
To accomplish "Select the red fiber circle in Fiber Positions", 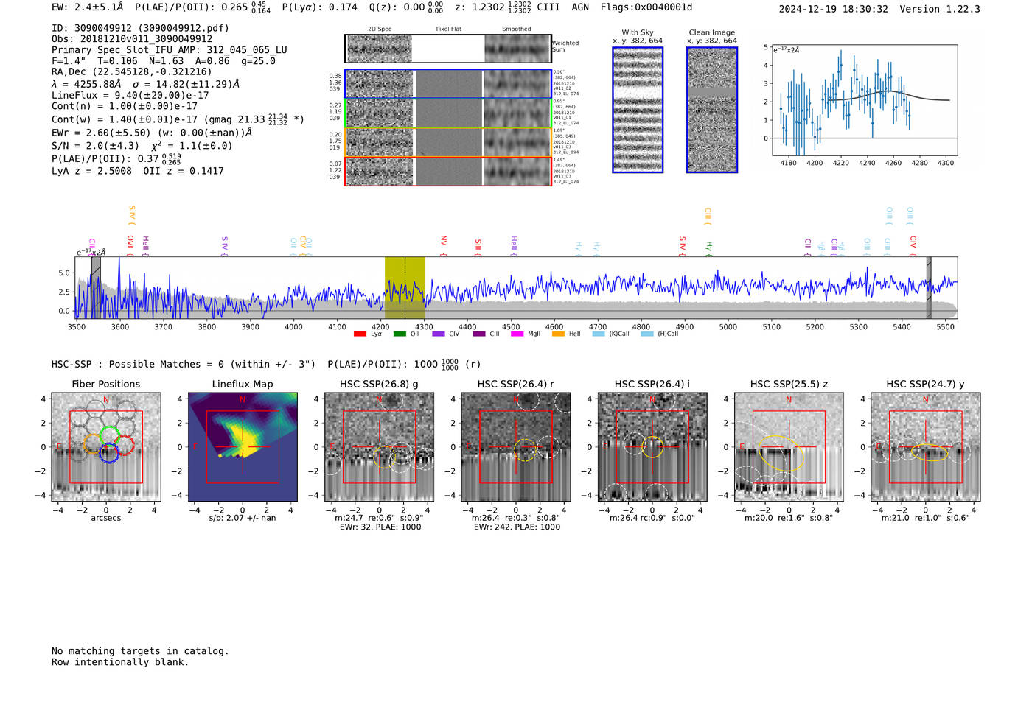I will click(x=124, y=445).
